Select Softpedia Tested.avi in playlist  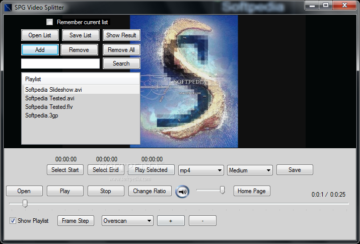pos(81,98)
